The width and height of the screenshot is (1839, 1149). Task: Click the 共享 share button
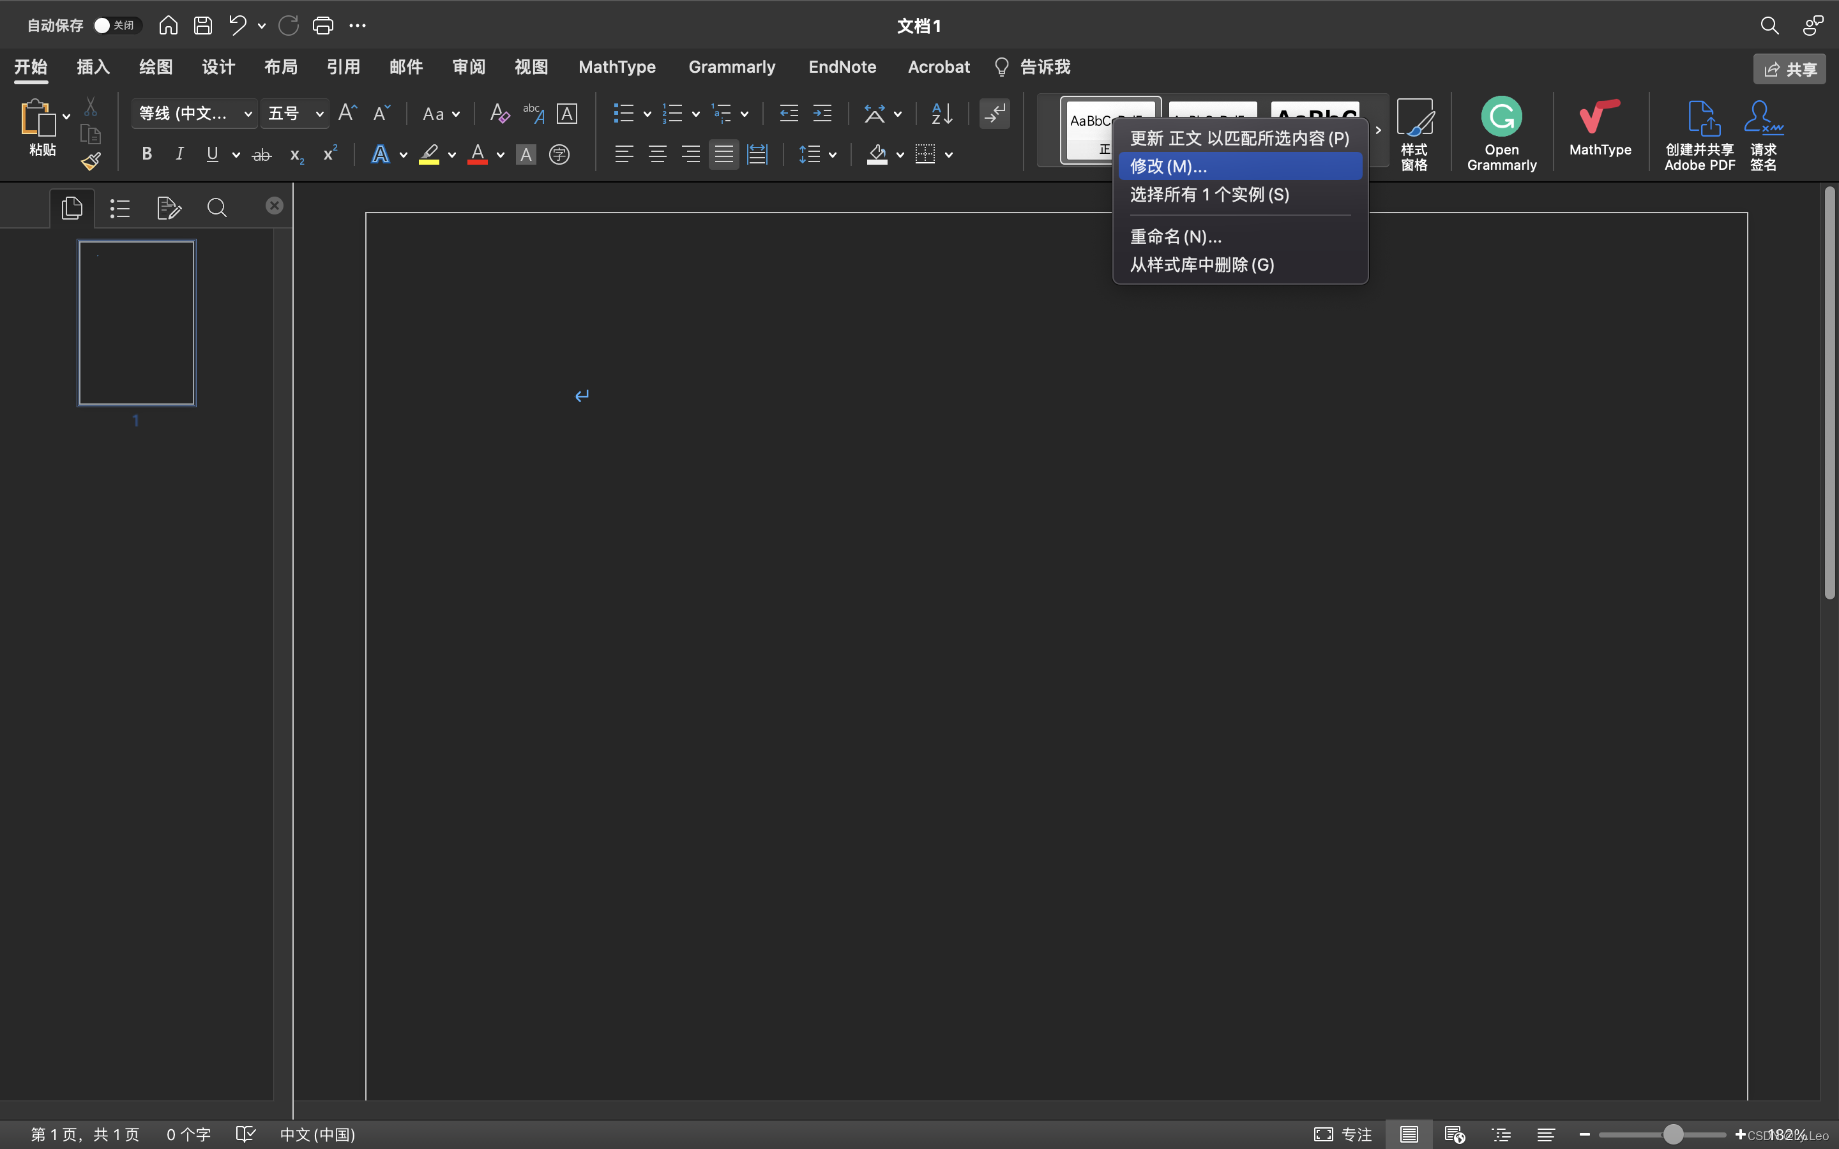point(1790,69)
